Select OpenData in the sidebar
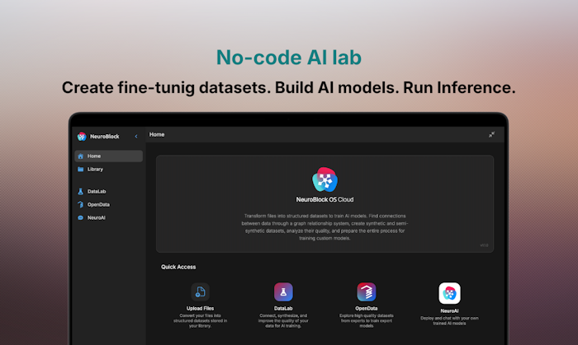The image size is (578, 345). click(x=108, y=205)
